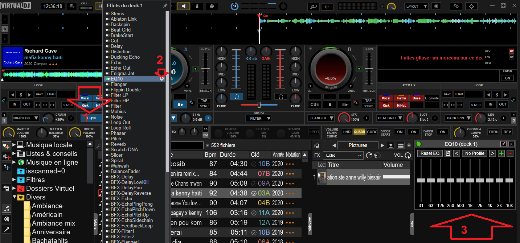Click the colored waveform icon in top bar
520x243 pixels.
tap(328, 7)
